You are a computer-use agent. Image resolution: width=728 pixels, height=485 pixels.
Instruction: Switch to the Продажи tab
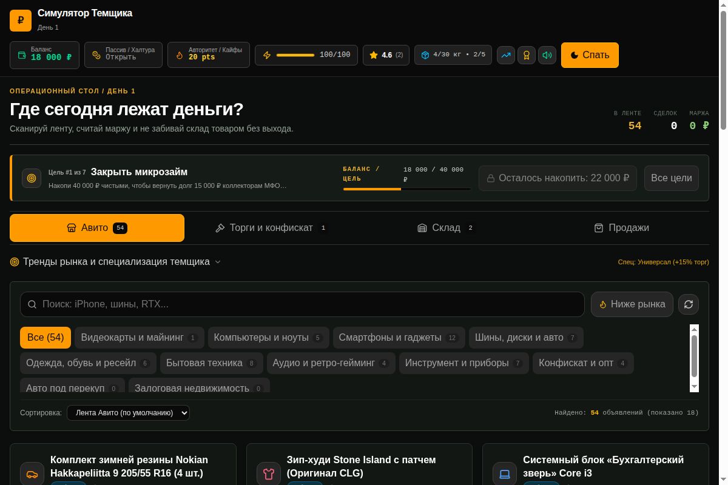(x=621, y=228)
